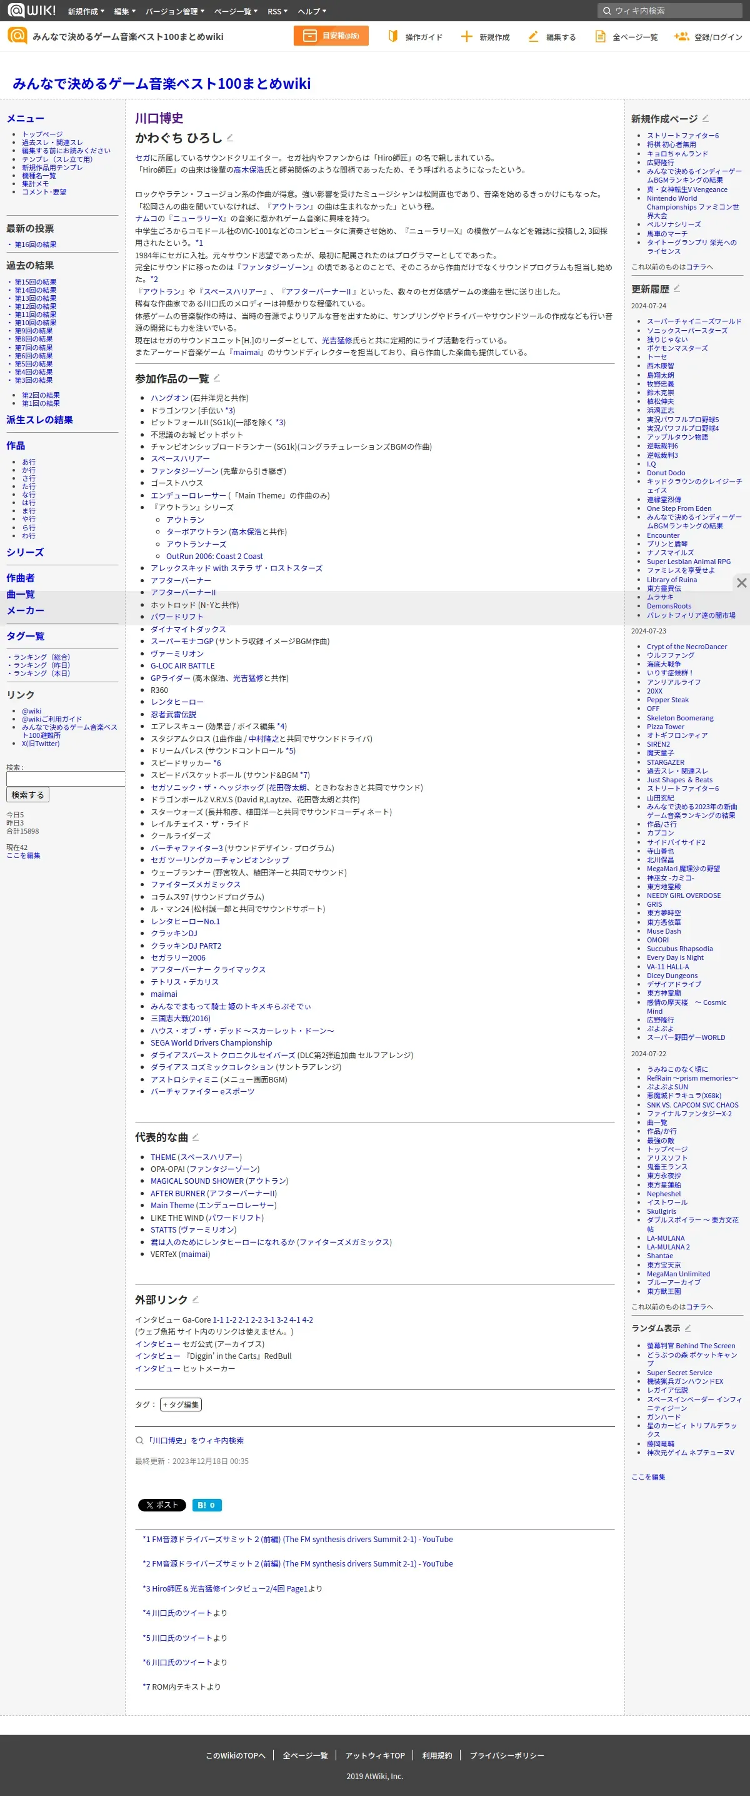Open タグ一覧 in the sidebar
Screen dimensions: 750x1796
(25, 636)
